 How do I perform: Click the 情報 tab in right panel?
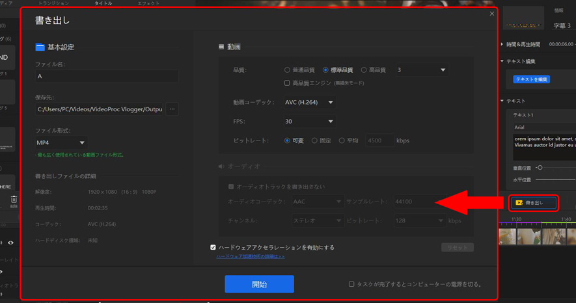point(558,10)
